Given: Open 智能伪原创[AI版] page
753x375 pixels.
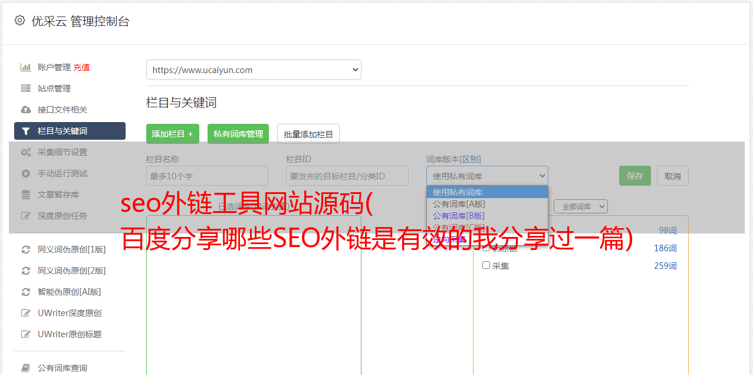Looking at the screenshot, I should tap(70, 292).
